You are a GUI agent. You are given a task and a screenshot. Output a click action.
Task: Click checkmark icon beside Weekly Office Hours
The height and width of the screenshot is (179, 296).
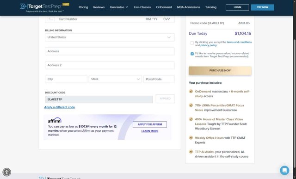click(x=191, y=138)
